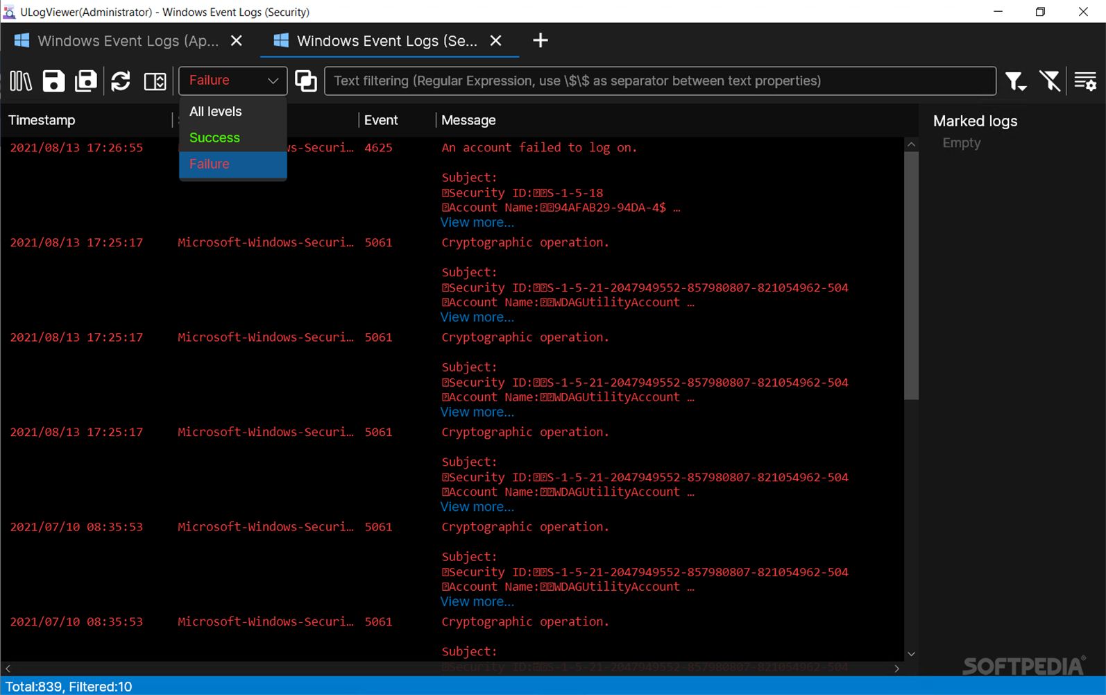Image resolution: width=1106 pixels, height=695 pixels.
Task: Select the 2021/08/13 17:26:55 timestamp
Action: tap(76, 148)
